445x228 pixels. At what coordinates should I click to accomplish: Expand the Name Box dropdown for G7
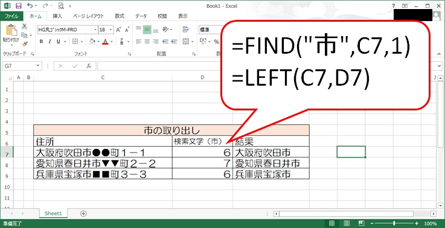pyautogui.click(x=38, y=66)
